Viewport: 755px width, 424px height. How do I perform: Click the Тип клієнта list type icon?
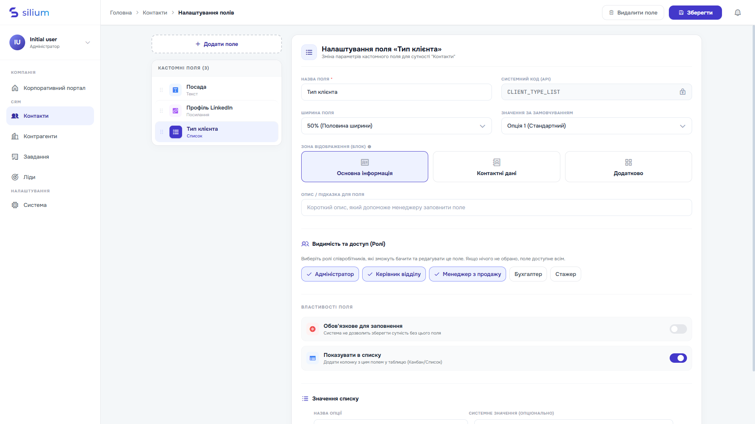176,132
